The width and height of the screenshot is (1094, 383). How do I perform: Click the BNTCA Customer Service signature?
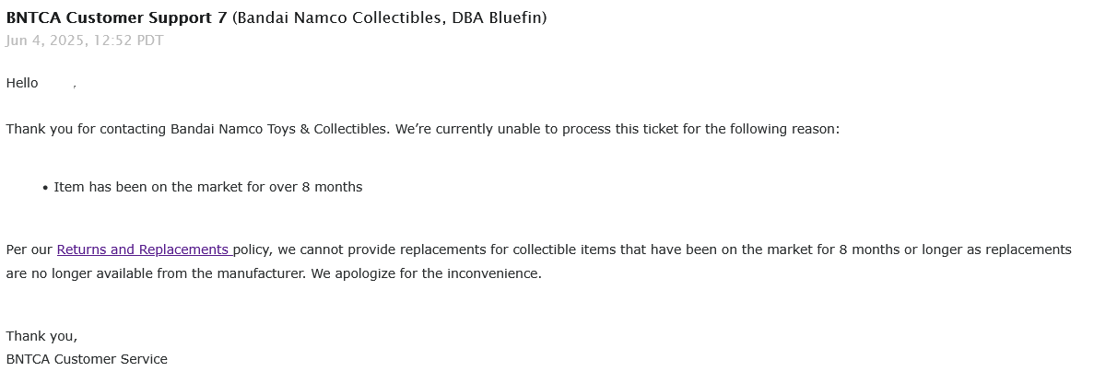click(x=87, y=359)
